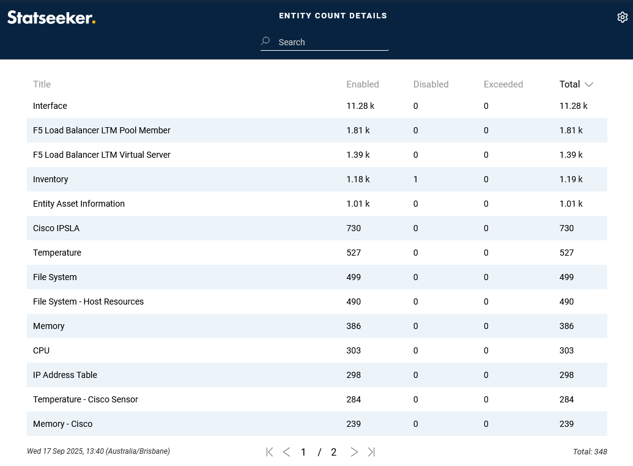
Task: Sort by the Enabled column header
Action: click(x=363, y=84)
